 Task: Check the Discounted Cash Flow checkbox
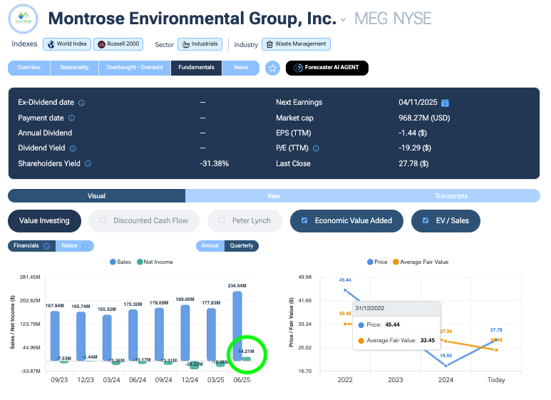(x=103, y=220)
